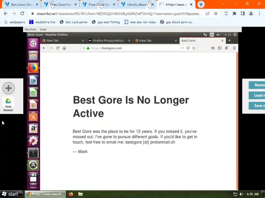Launch LibreOffice Calc from launcher
Image resolution: width=265 pixels, height=198 pixels.
[33, 92]
